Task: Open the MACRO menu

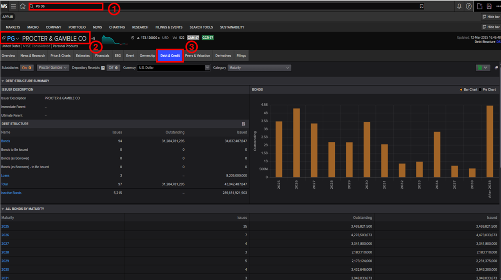Action: point(33,27)
